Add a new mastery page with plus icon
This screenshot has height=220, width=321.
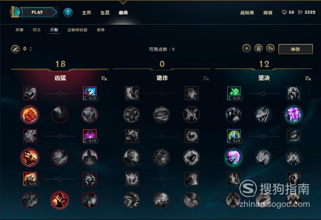click(x=246, y=49)
